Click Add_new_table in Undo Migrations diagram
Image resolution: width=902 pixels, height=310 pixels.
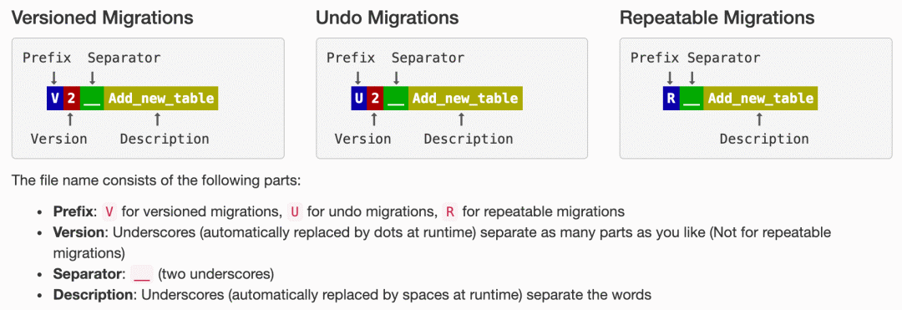coord(465,99)
